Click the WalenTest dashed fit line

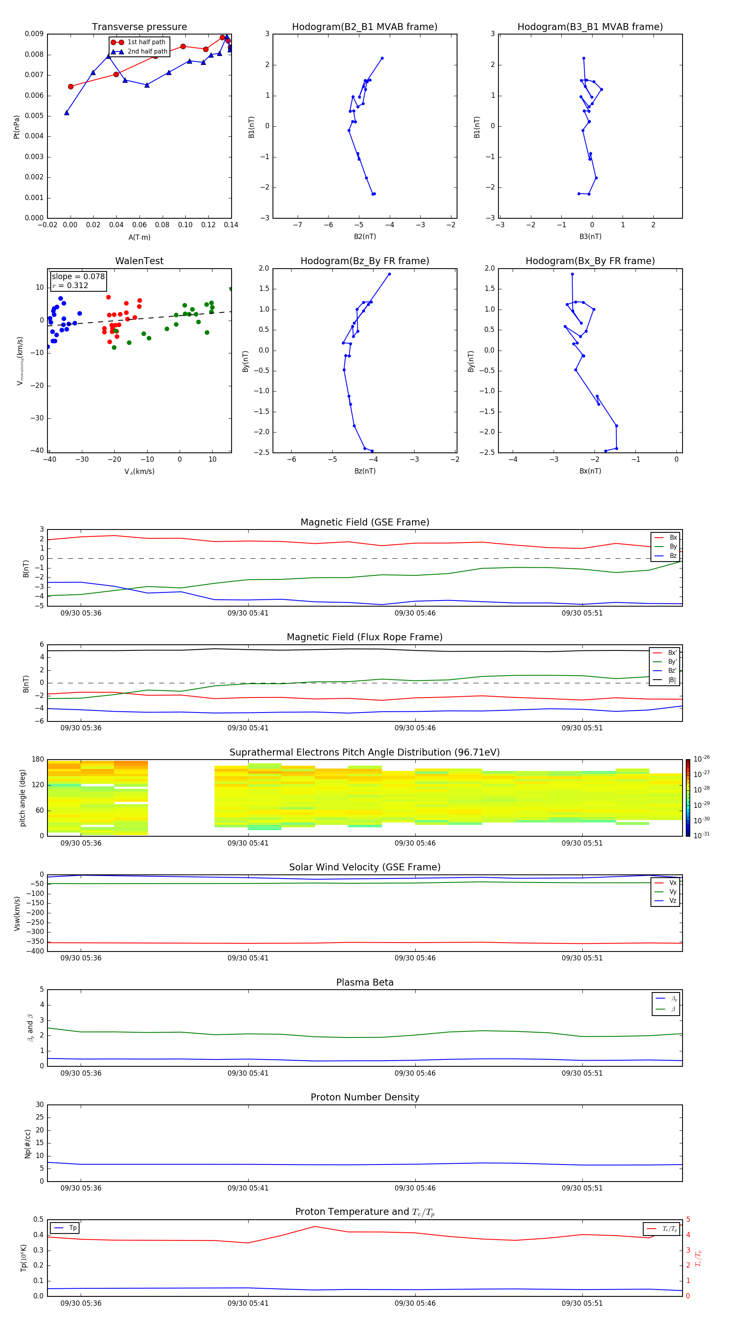139,319
